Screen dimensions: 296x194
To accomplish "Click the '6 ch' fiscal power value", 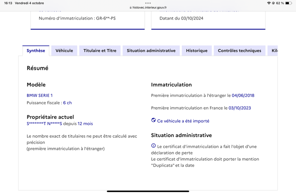I will pos(67,103).
